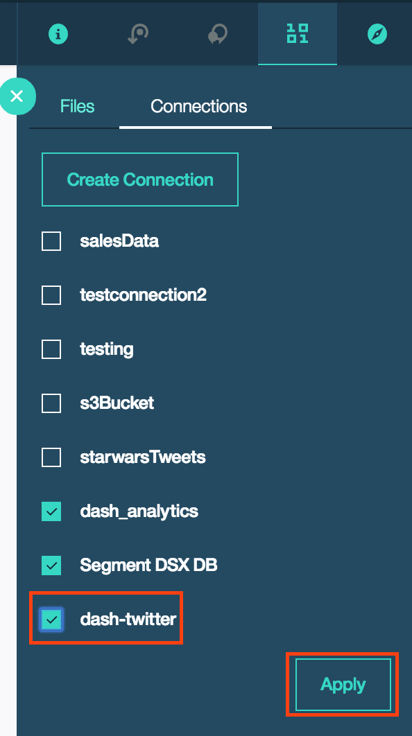This screenshot has width=412, height=736.
Task: Open the info panel icon
Action: click(58, 33)
